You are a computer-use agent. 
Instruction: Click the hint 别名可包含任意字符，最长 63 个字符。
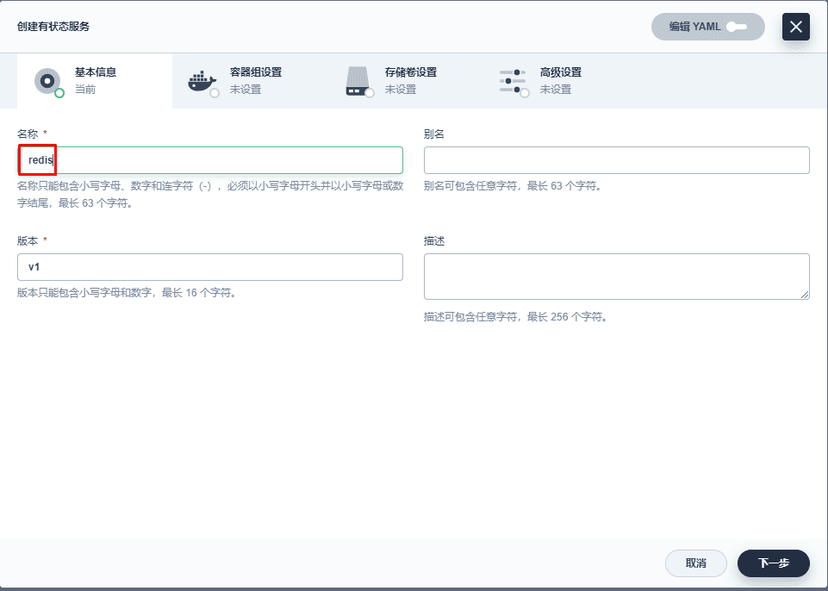(513, 186)
